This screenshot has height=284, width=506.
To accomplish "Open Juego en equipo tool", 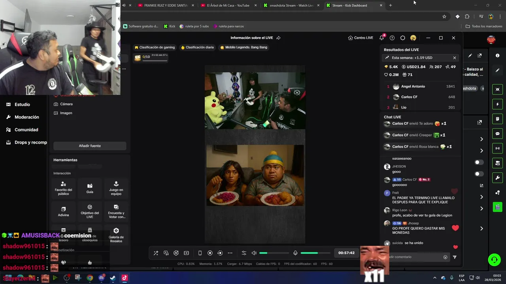I will pos(116,188).
